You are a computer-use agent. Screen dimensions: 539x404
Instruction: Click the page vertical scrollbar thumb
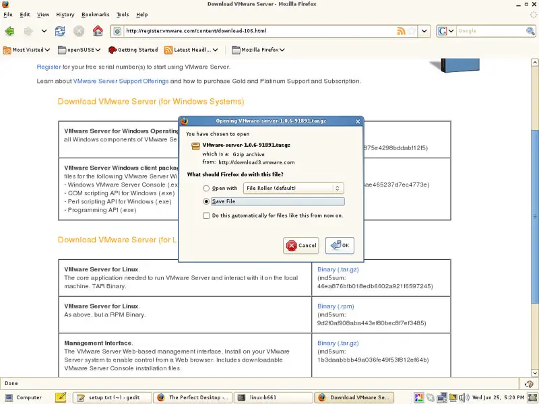click(534, 216)
